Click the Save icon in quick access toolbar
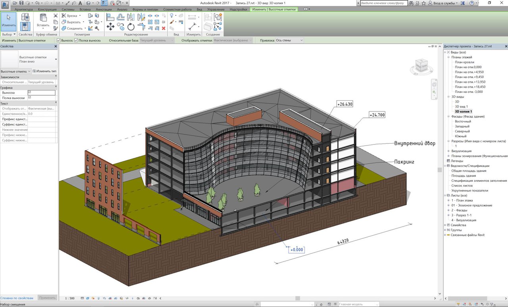The width and height of the screenshot is (508, 307). tap(21, 3)
